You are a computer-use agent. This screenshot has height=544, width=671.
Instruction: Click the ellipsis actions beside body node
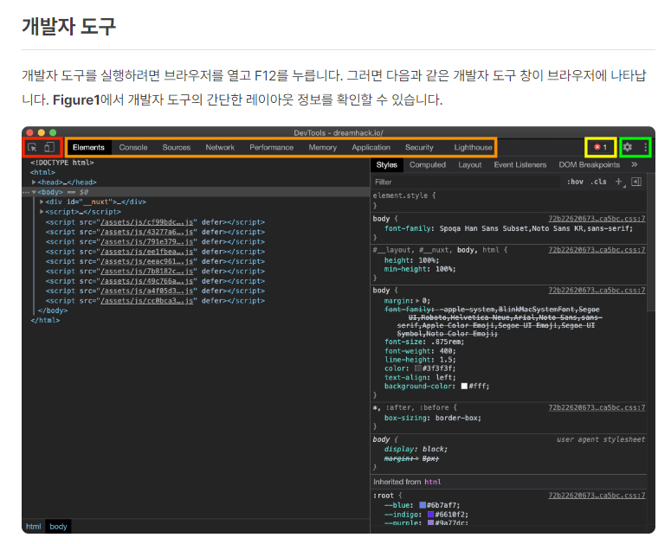tap(26, 192)
